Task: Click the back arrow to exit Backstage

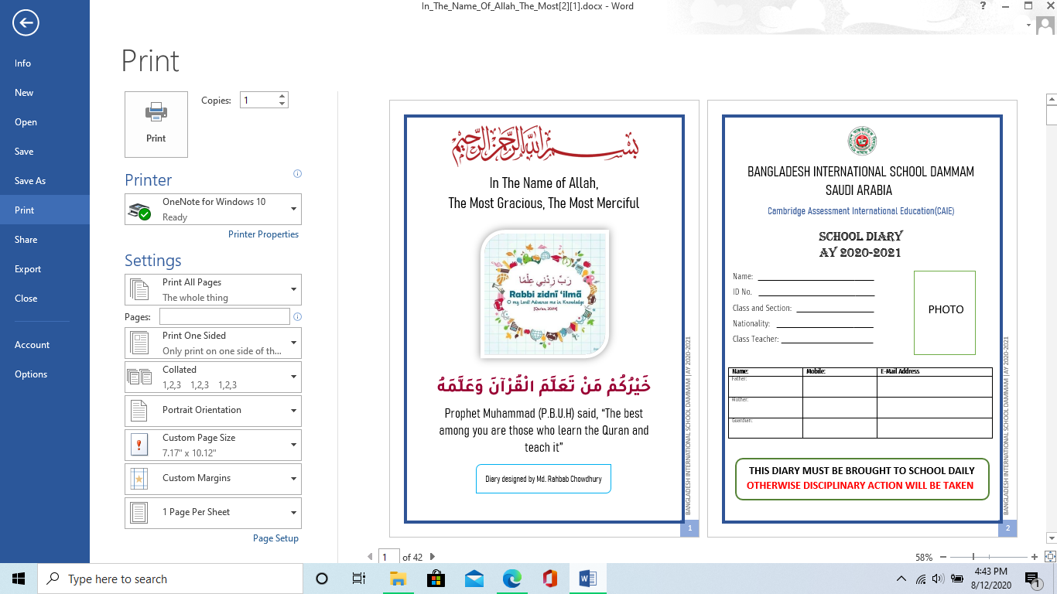Action: [x=26, y=23]
